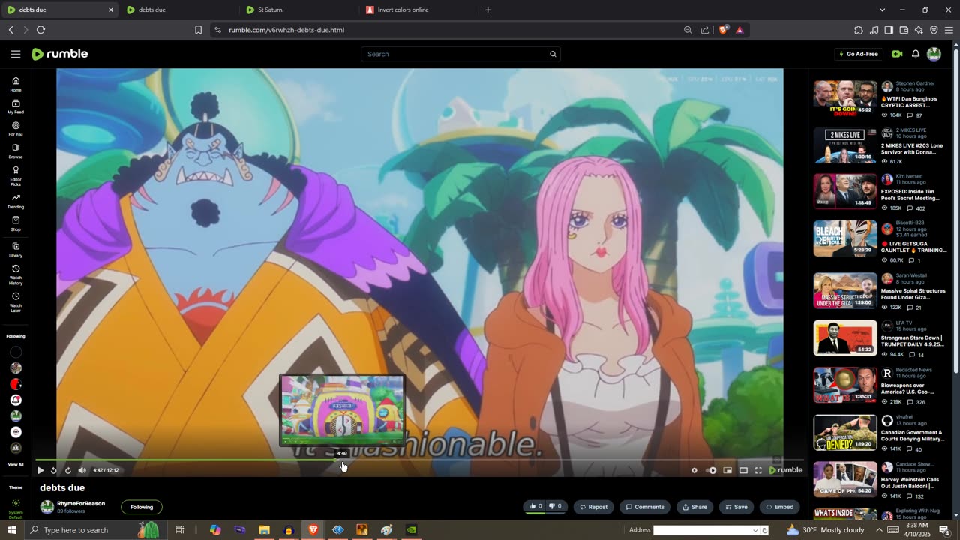The height and width of the screenshot is (540, 960).
Task: Reload the page
Action: click(x=40, y=30)
